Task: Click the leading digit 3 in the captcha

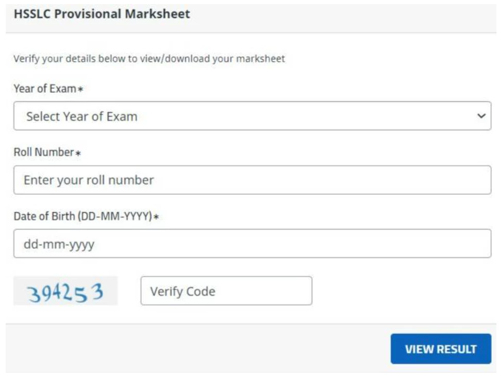Action: point(35,294)
